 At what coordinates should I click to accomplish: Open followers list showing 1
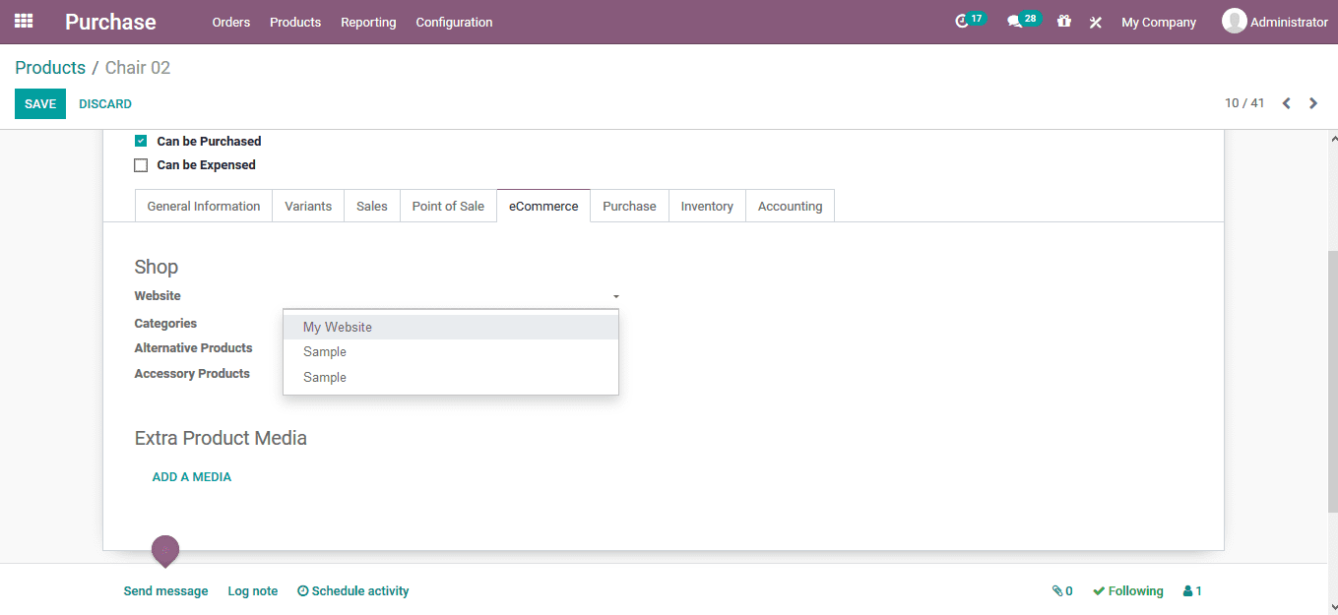coord(1191,590)
